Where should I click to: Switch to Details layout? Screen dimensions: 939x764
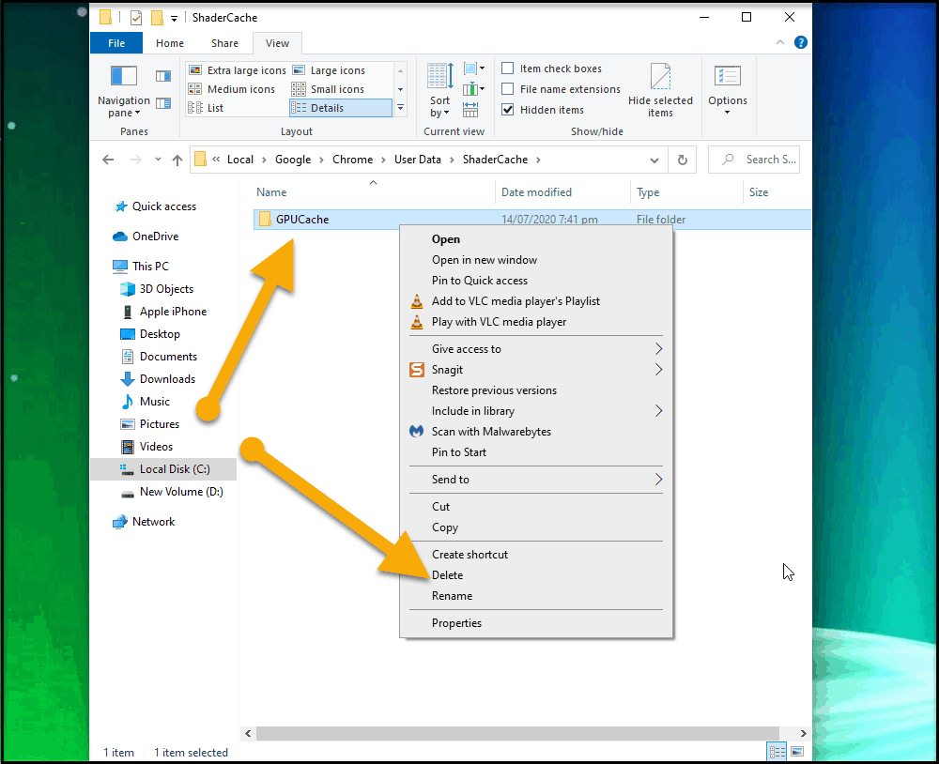click(x=340, y=108)
